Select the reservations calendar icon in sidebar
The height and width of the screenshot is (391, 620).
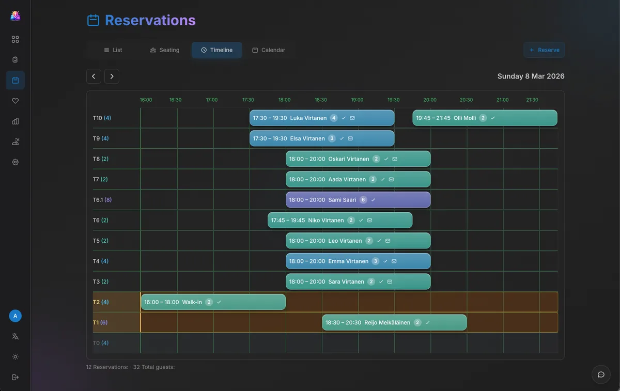(x=15, y=80)
